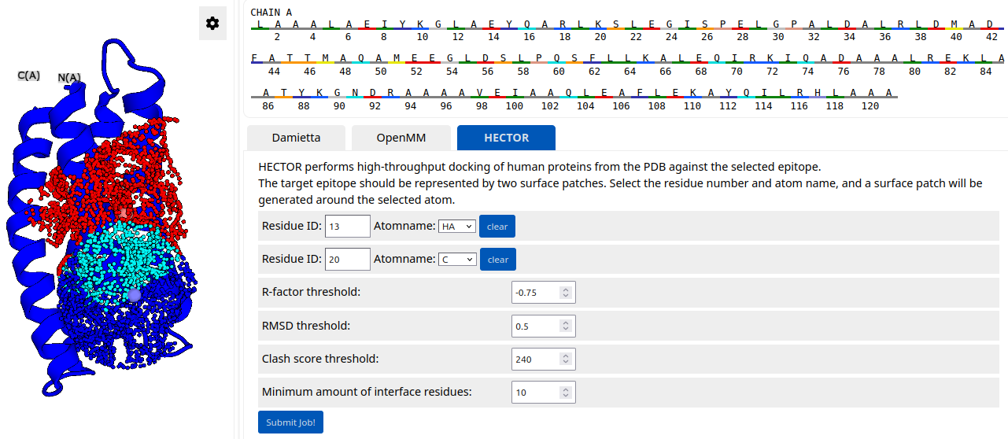Open the viewer settings gear icon
Viewport: 1008px width, 439px height.
tap(212, 24)
